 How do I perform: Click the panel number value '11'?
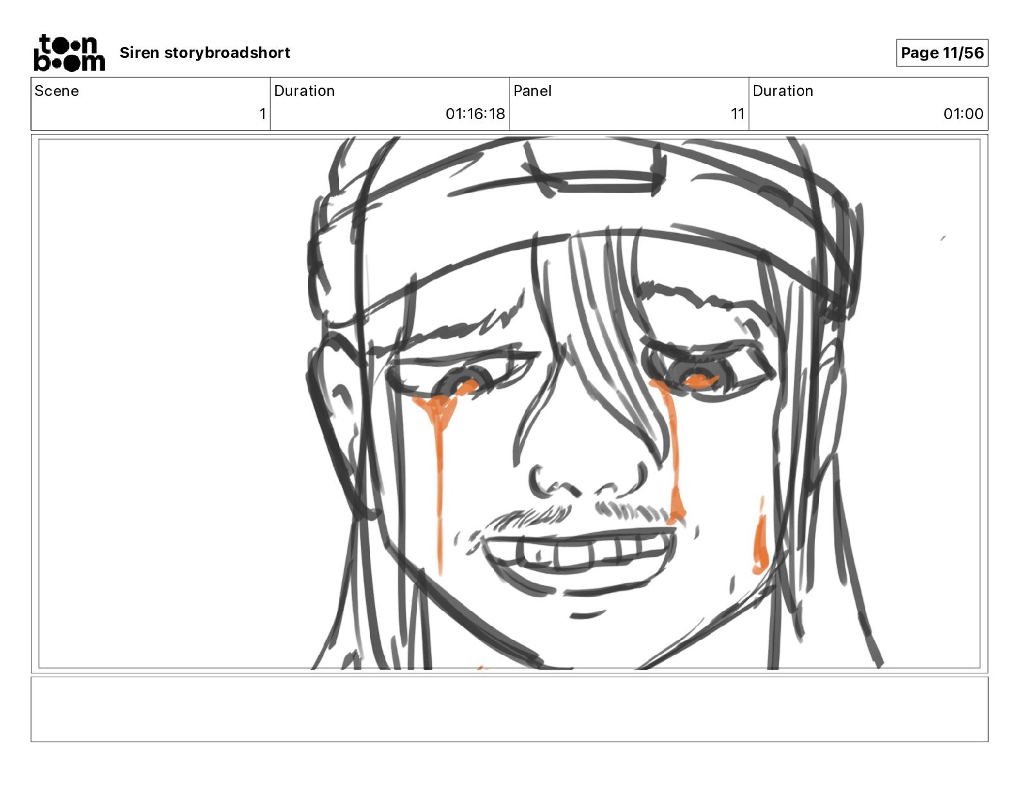[x=738, y=114]
